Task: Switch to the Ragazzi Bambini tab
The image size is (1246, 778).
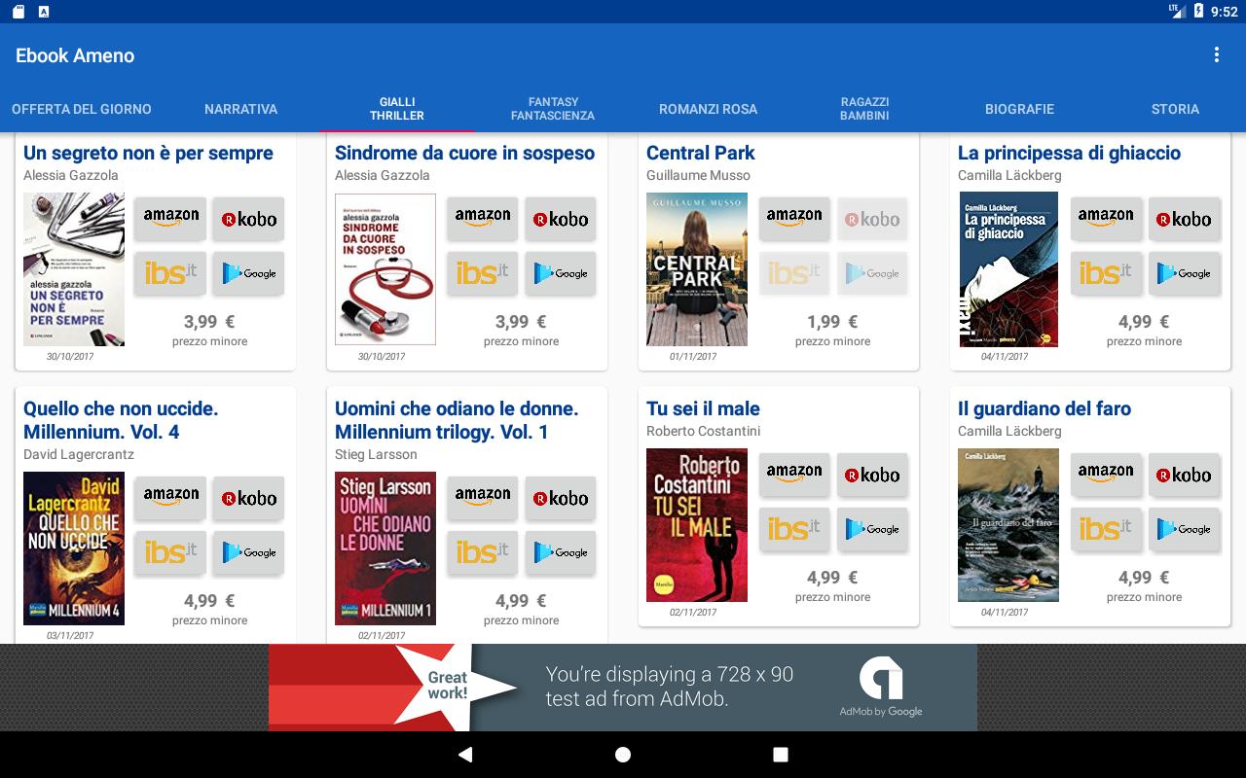Action: (864, 109)
